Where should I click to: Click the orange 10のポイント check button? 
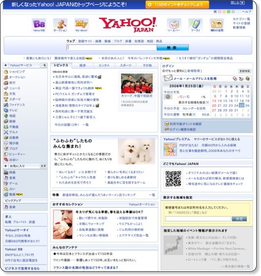177,5
